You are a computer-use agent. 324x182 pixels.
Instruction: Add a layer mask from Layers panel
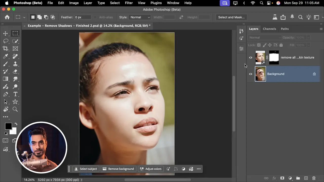pos(282,178)
